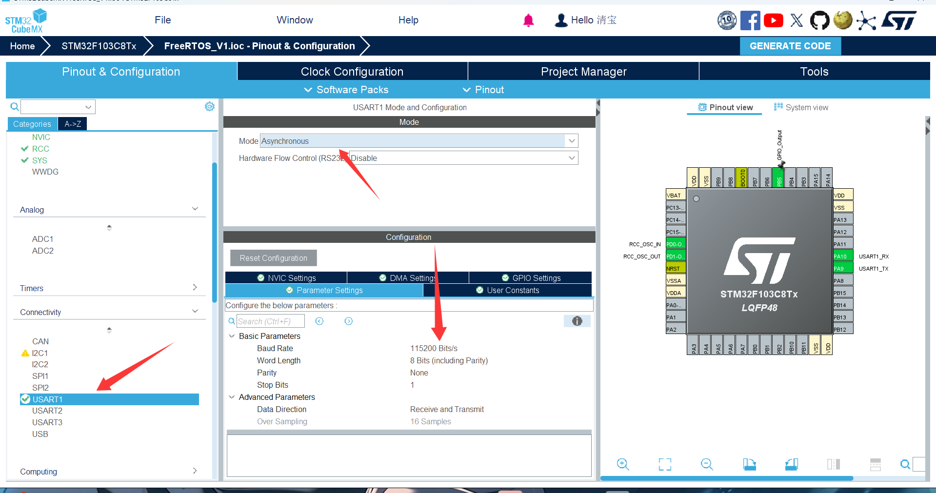Image resolution: width=936 pixels, height=493 pixels.
Task: Expand the Computing category
Action: pyautogui.click(x=195, y=471)
